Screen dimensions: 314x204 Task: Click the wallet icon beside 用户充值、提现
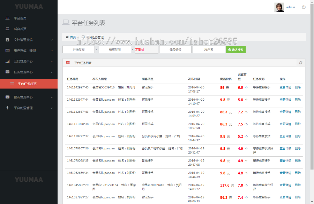click(x=8, y=50)
